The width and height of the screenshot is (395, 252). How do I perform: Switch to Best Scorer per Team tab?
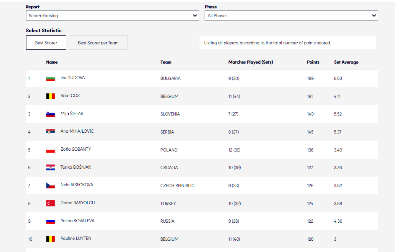pos(98,43)
